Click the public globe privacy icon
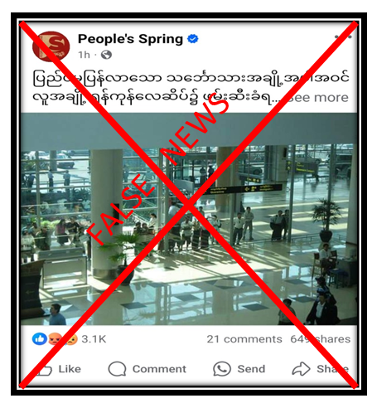377x408 pixels. (106, 55)
